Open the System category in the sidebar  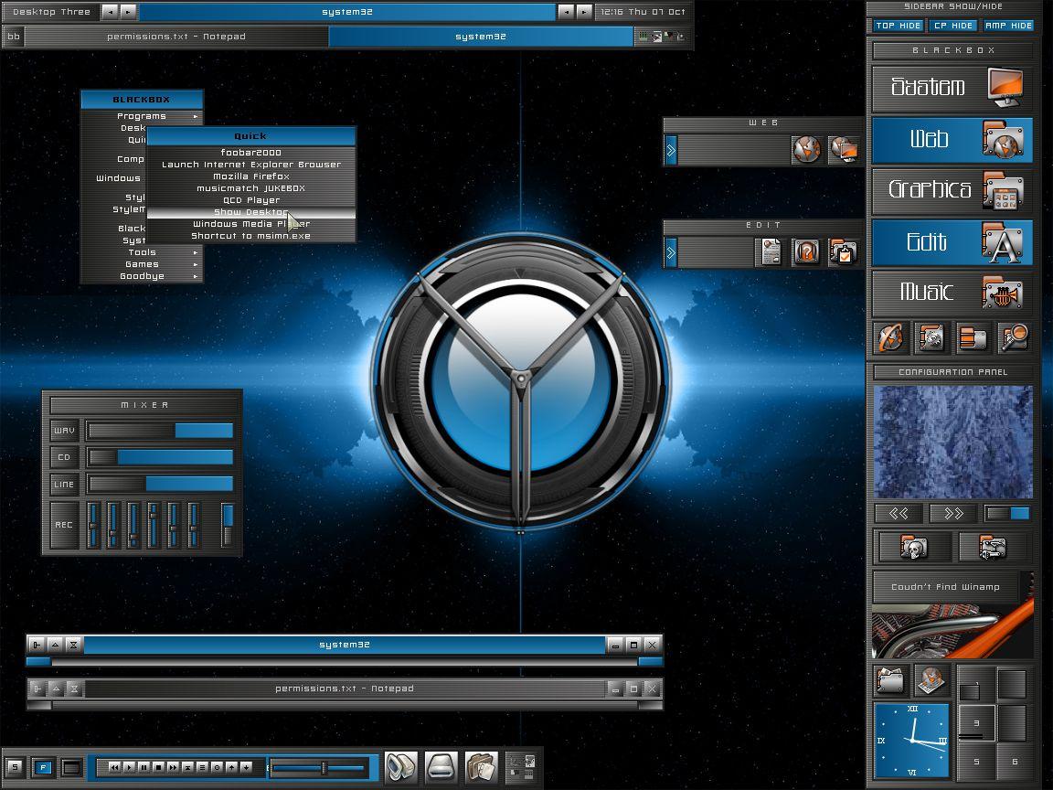tap(952, 88)
